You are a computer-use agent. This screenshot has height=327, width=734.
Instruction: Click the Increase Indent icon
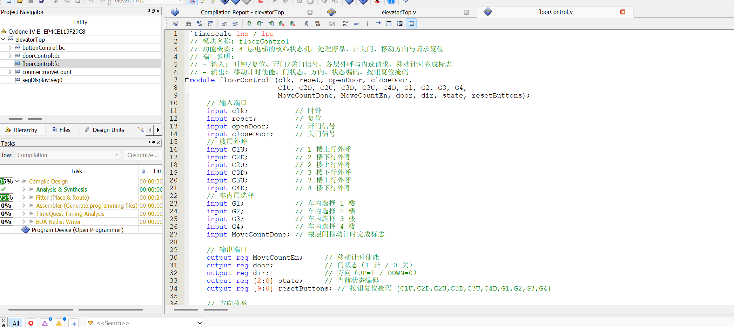(x=225, y=24)
